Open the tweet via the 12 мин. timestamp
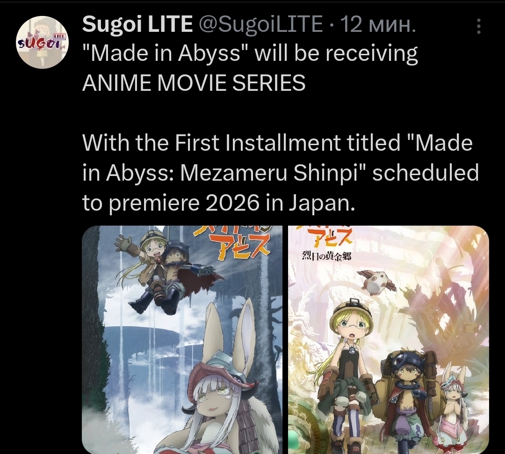 point(378,24)
